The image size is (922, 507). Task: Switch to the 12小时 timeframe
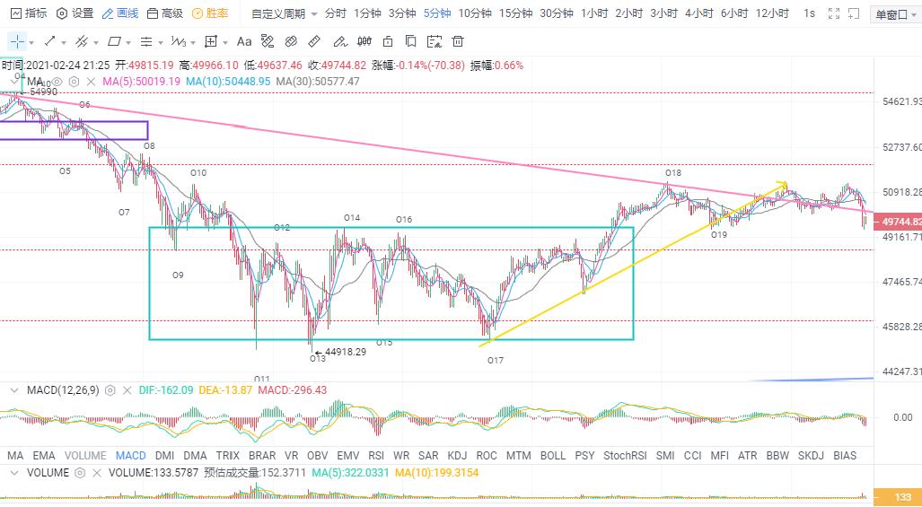772,13
